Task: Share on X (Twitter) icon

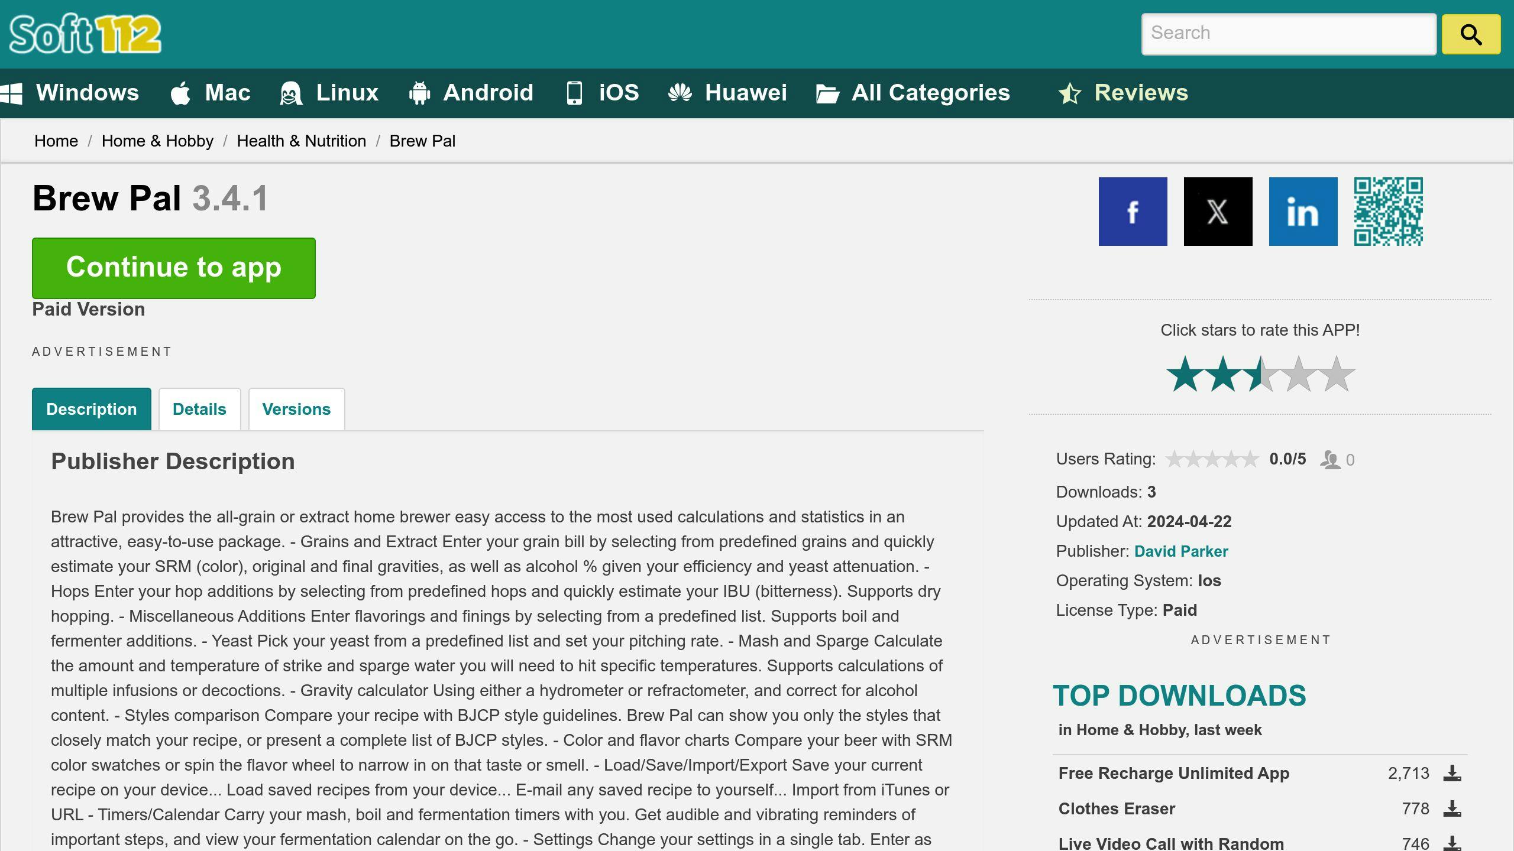Action: coord(1218,212)
